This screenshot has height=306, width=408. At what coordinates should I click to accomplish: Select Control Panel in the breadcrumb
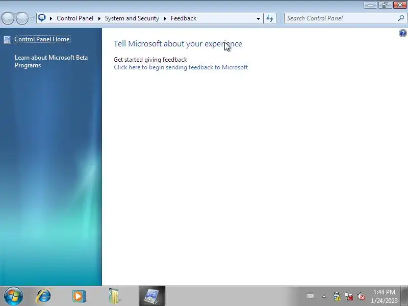click(75, 18)
